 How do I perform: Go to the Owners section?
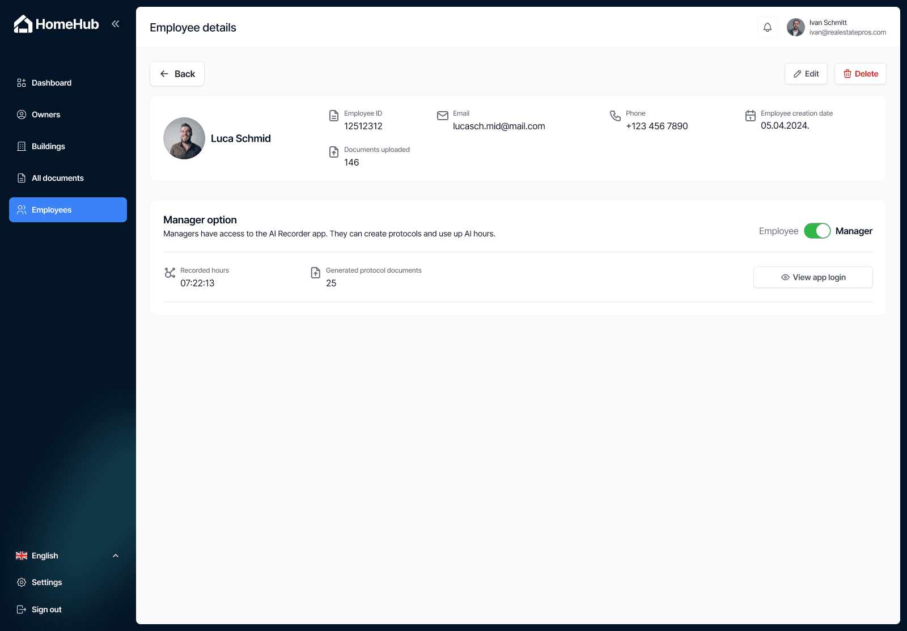point(68,115)
